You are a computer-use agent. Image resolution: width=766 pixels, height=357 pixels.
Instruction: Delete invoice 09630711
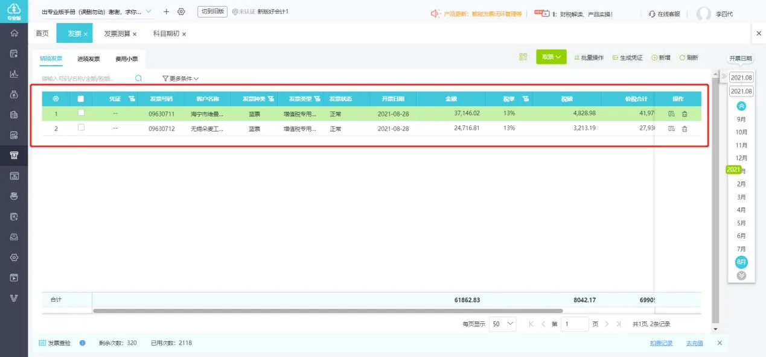[685, 113]
